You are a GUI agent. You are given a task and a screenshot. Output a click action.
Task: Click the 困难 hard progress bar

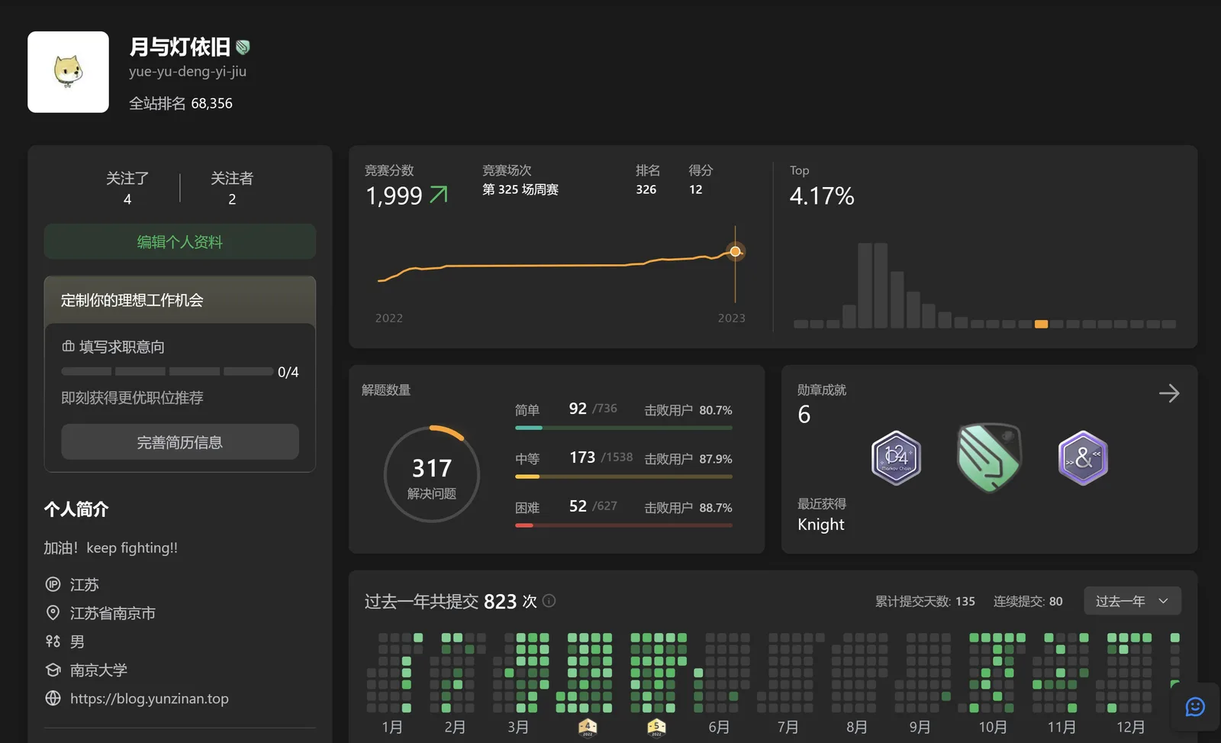pos(623,525)
